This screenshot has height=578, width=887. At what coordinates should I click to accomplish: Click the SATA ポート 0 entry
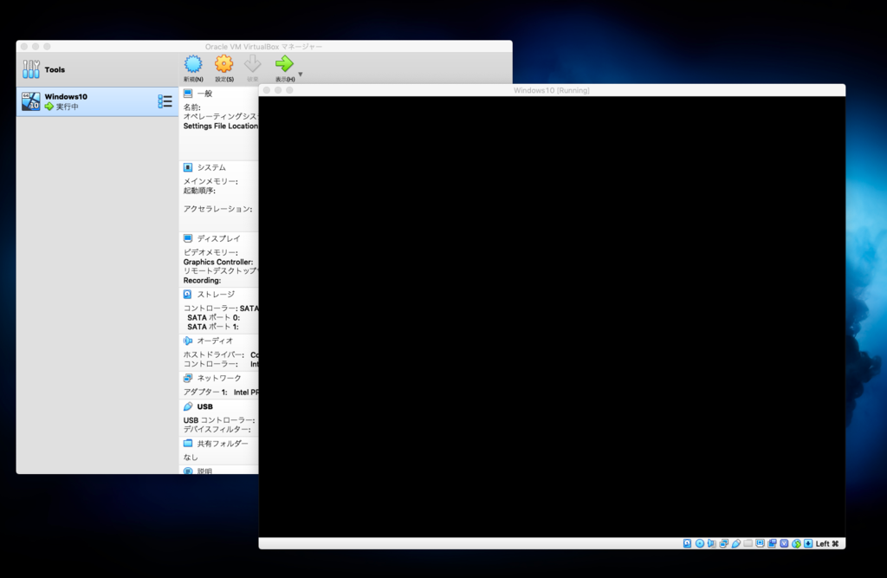[x=213, y=317]
